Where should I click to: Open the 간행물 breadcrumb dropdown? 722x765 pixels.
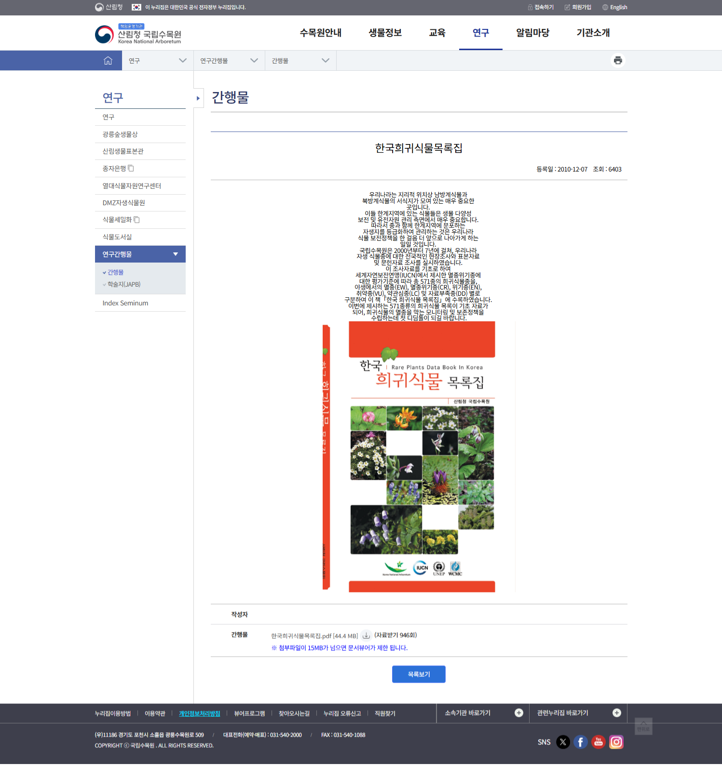[300, 61]
